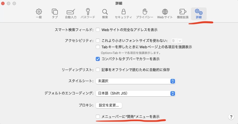The image size is (238, 124).
Task: Open the minimum font size dropdown
Action: 177,41
